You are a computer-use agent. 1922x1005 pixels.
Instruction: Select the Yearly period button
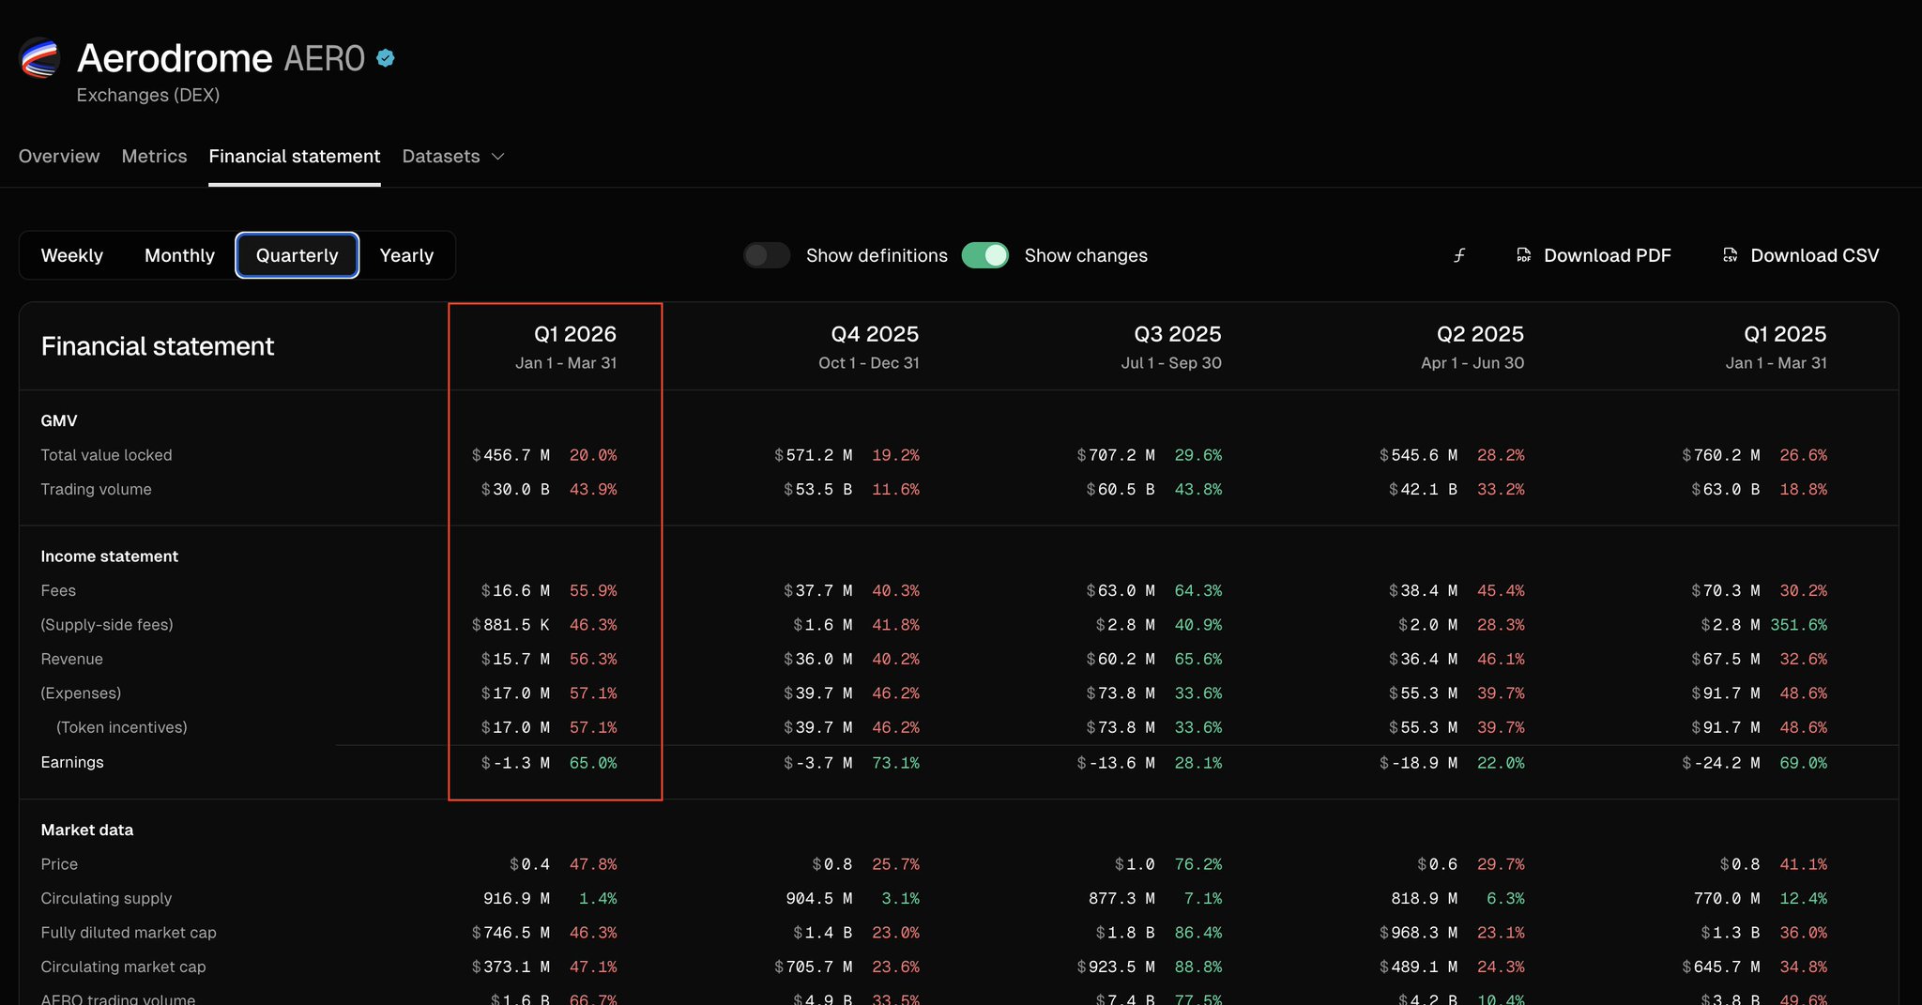click(406, 255)
